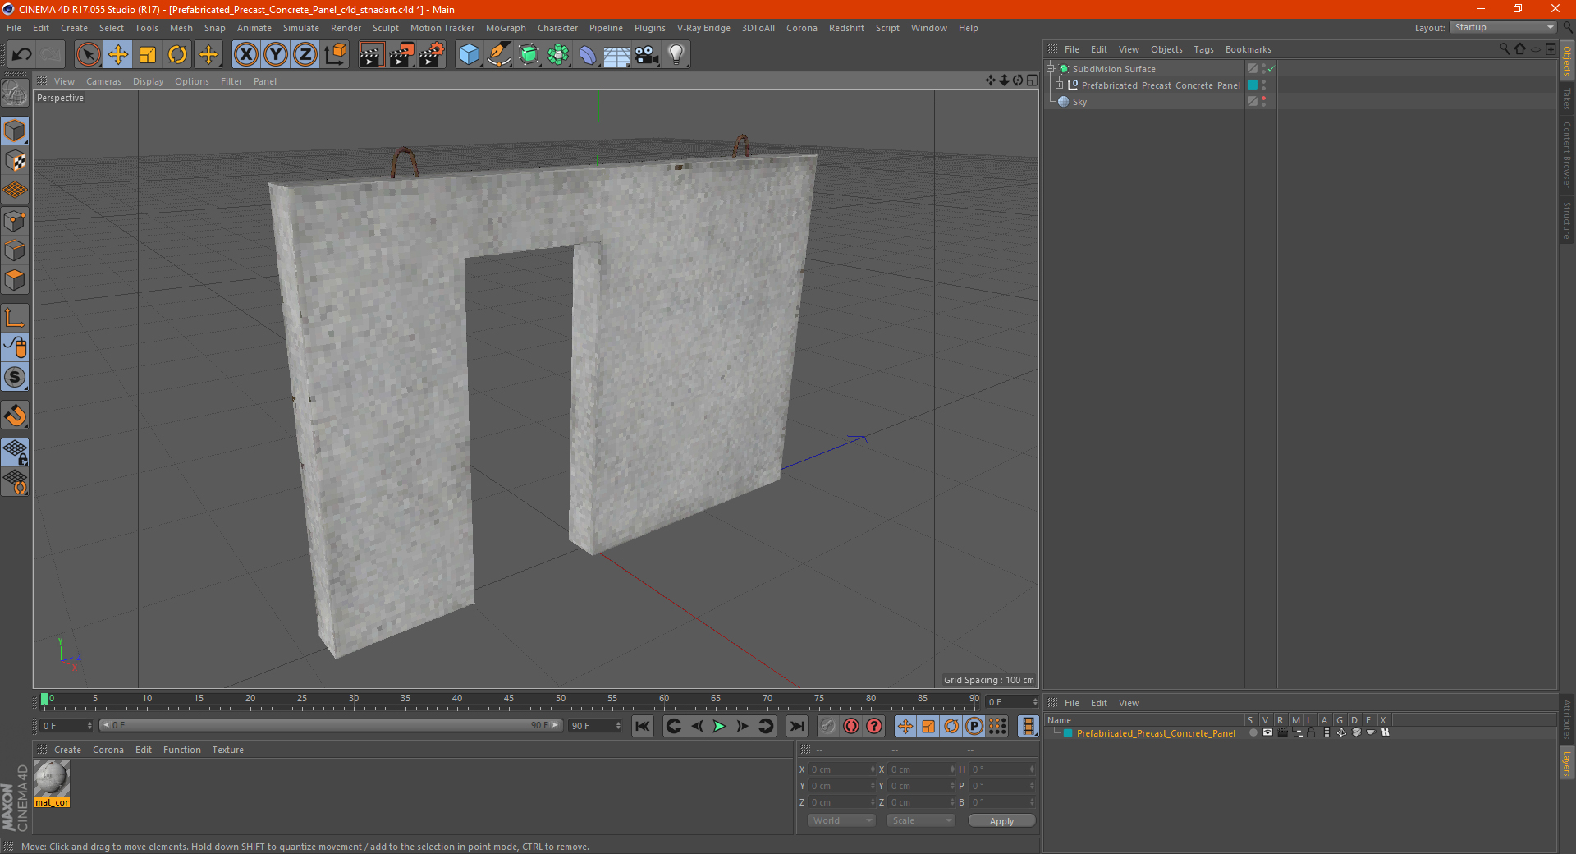Open the Object Manager Tags menu
Viewport: 1576px width, 854px height.
1203,49
